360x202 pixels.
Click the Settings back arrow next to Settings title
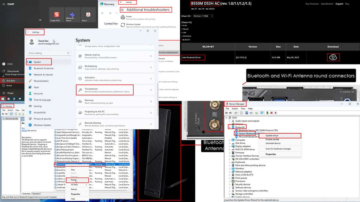28,32
